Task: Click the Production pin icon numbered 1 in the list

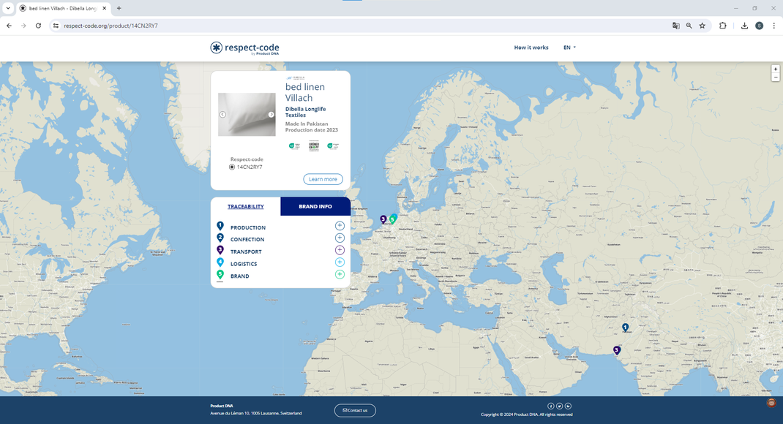Action: (220, 226)
